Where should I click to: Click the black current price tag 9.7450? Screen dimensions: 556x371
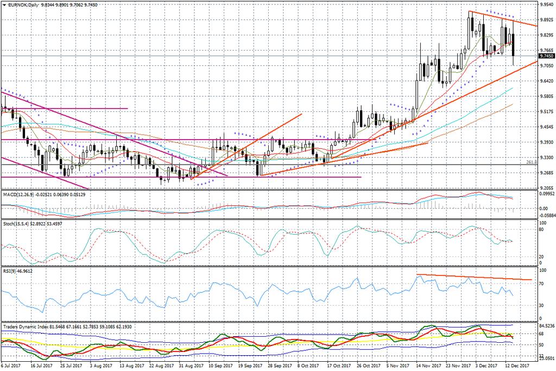click(546, 56)
